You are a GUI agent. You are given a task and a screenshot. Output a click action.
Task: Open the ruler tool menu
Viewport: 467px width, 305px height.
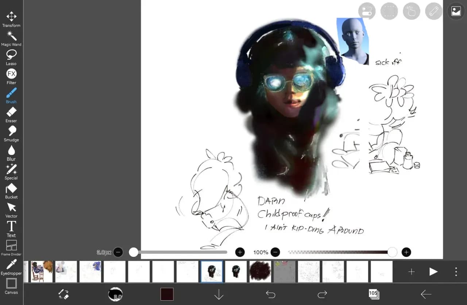(433, 11)
